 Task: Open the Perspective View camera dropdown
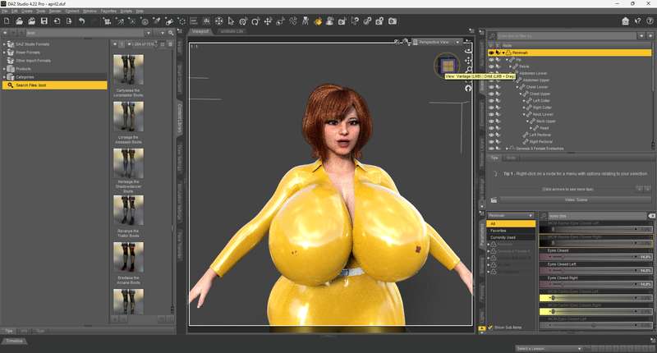[x=436, y=42]
